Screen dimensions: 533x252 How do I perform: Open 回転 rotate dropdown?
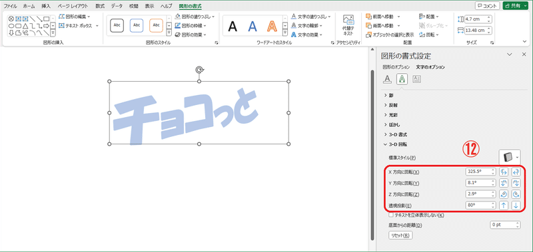point(429,35)
